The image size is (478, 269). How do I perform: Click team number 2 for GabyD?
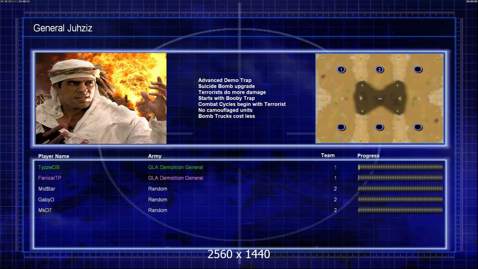335,200
